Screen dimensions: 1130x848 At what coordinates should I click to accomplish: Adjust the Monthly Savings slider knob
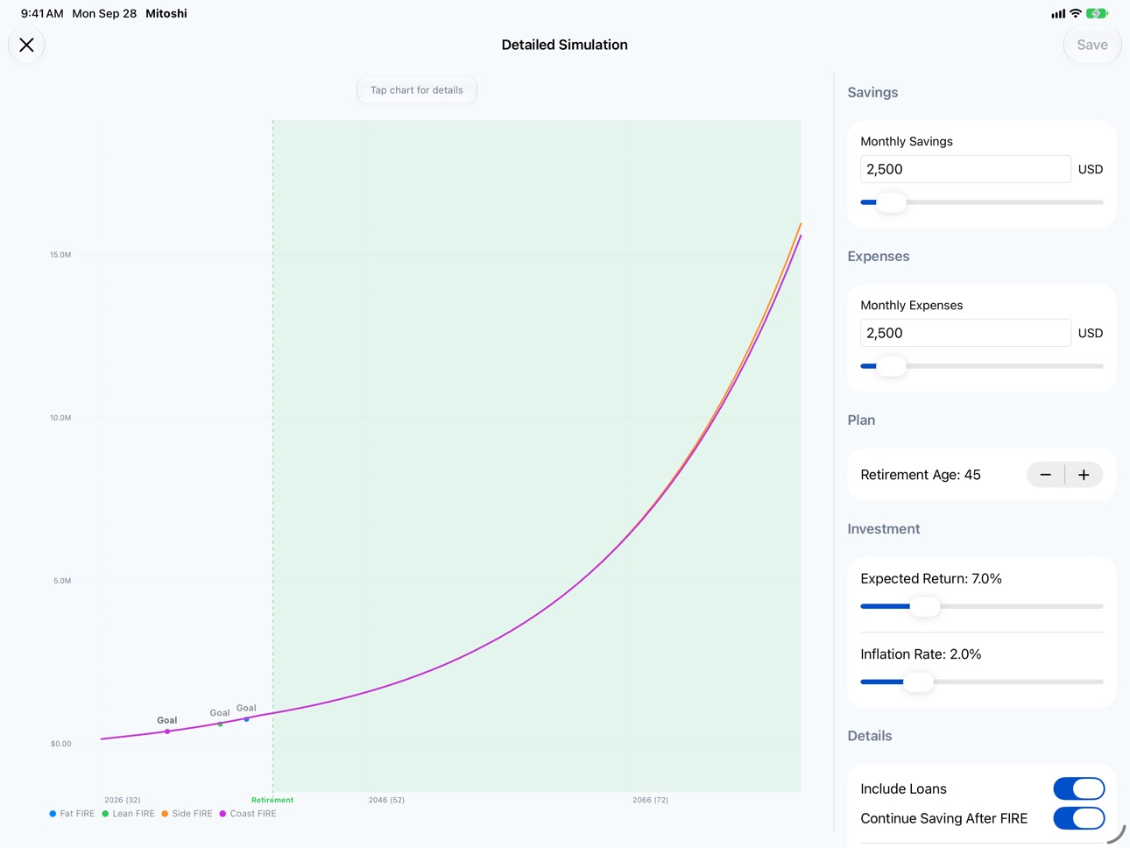[x=891, y=202]
